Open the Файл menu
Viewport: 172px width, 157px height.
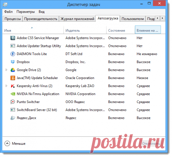click(x=8, y=12)
